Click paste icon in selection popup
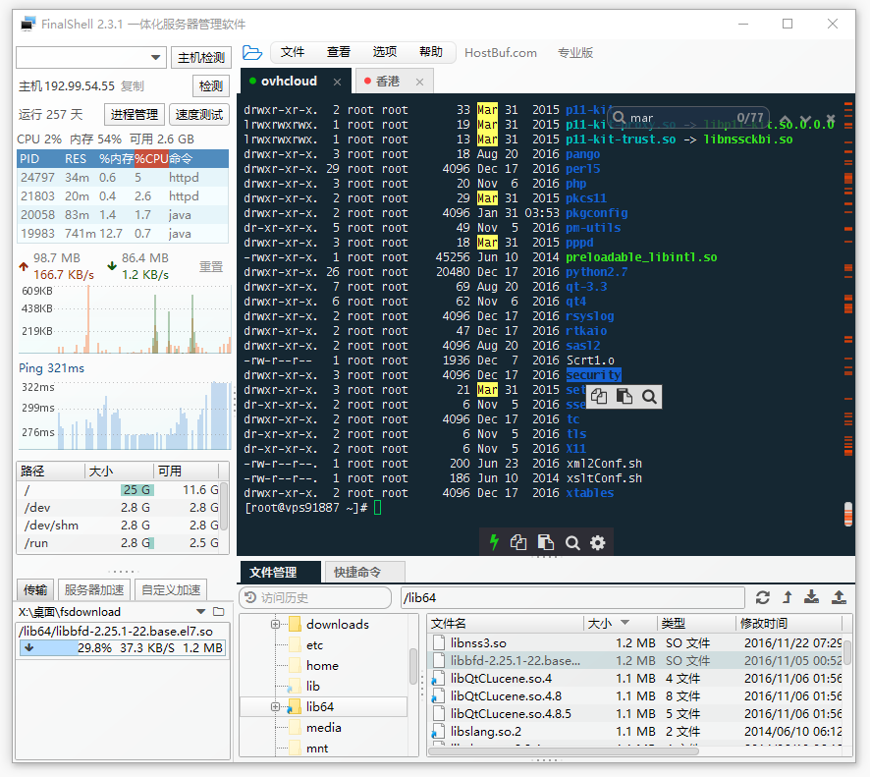The image size is (870, 777). [x=625, y=396]
